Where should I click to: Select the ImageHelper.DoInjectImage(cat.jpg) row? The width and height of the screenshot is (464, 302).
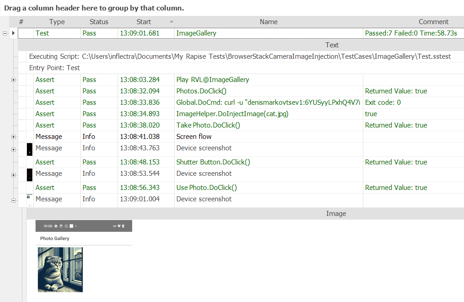pos(232,114)
